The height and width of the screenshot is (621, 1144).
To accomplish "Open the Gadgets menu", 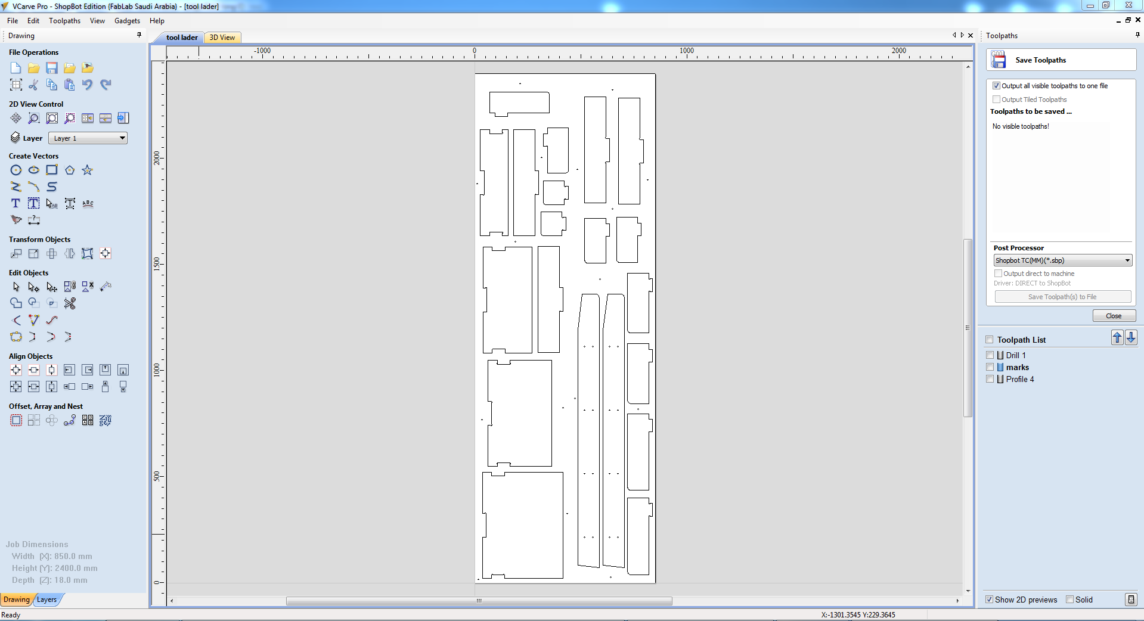I will (x=127, y=21).
